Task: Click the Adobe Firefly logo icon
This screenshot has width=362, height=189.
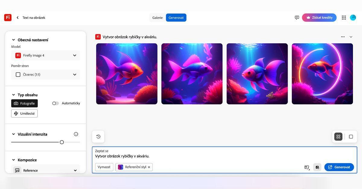Action: (8, 17)
